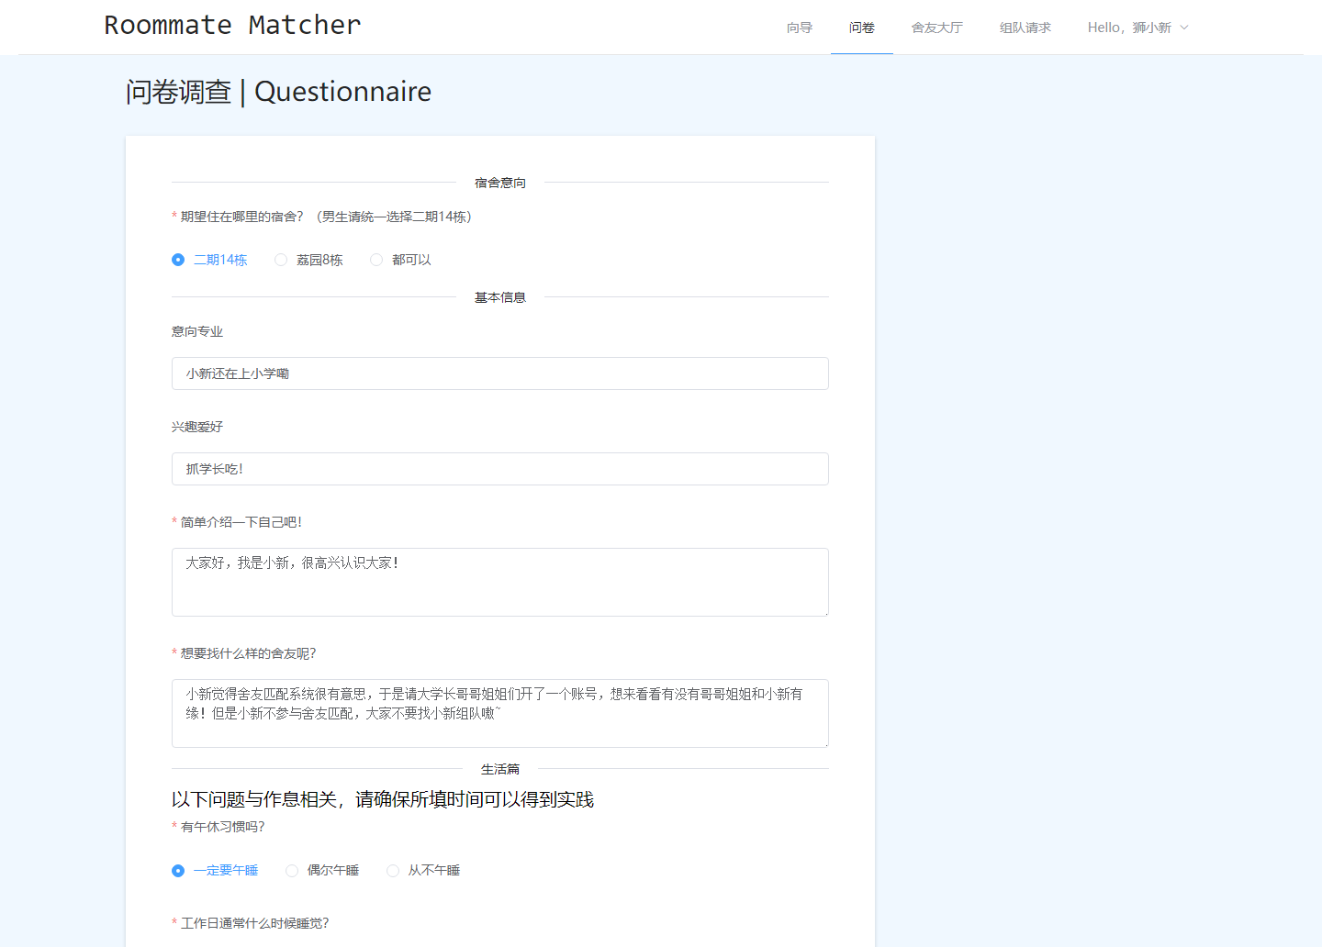Click the 以下问题与作息相关 notice text
The height and width of the screenshot is (947, 1322).
click(383, 799)
